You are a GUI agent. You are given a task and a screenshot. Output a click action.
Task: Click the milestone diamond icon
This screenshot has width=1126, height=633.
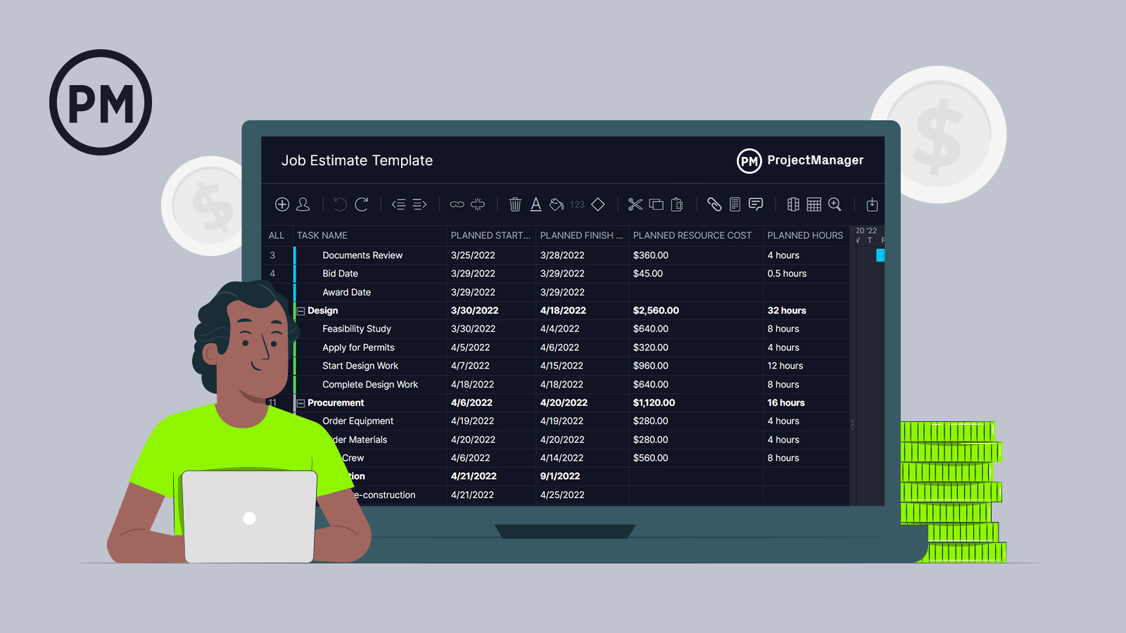[x=598, y=205]
